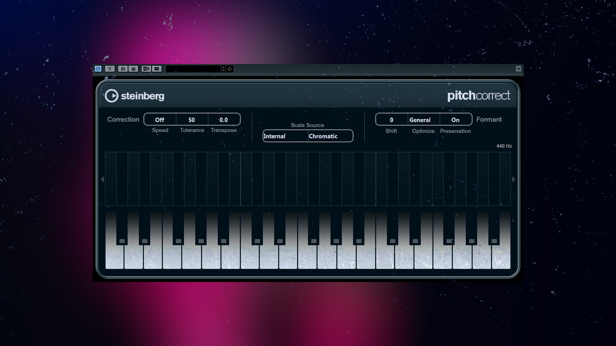Screen dimensions: 616x346
Task: Click the highest white C key
Action: click(386, 257)
